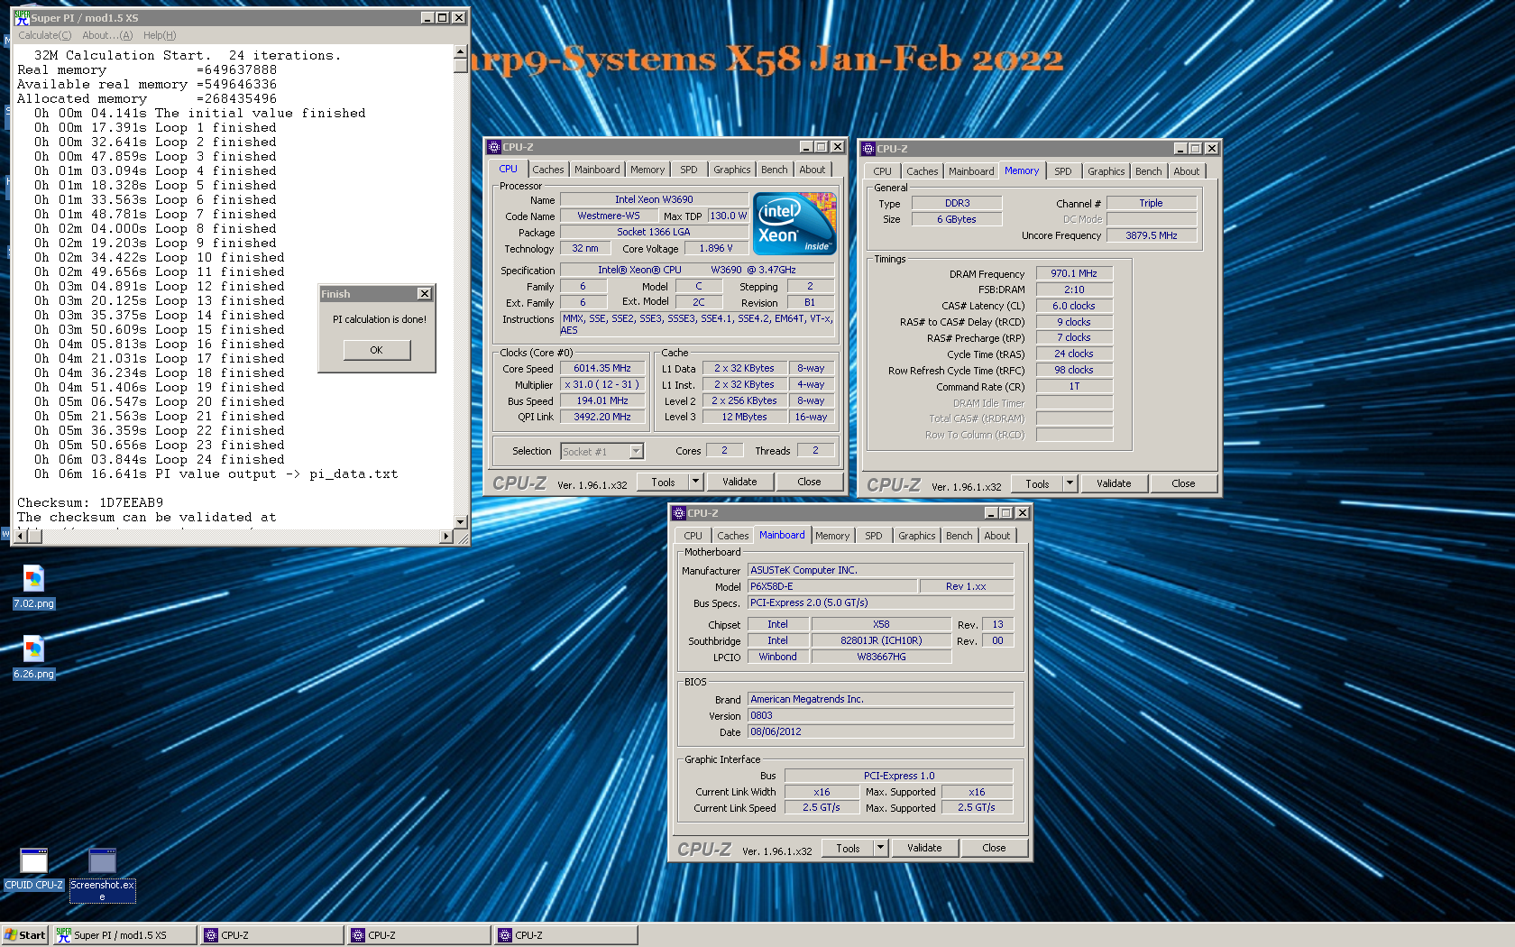Click the BIOS date 08/06/2012 field
The image size is (1515, 947).
pyautogui.click(x=880, y=731)
